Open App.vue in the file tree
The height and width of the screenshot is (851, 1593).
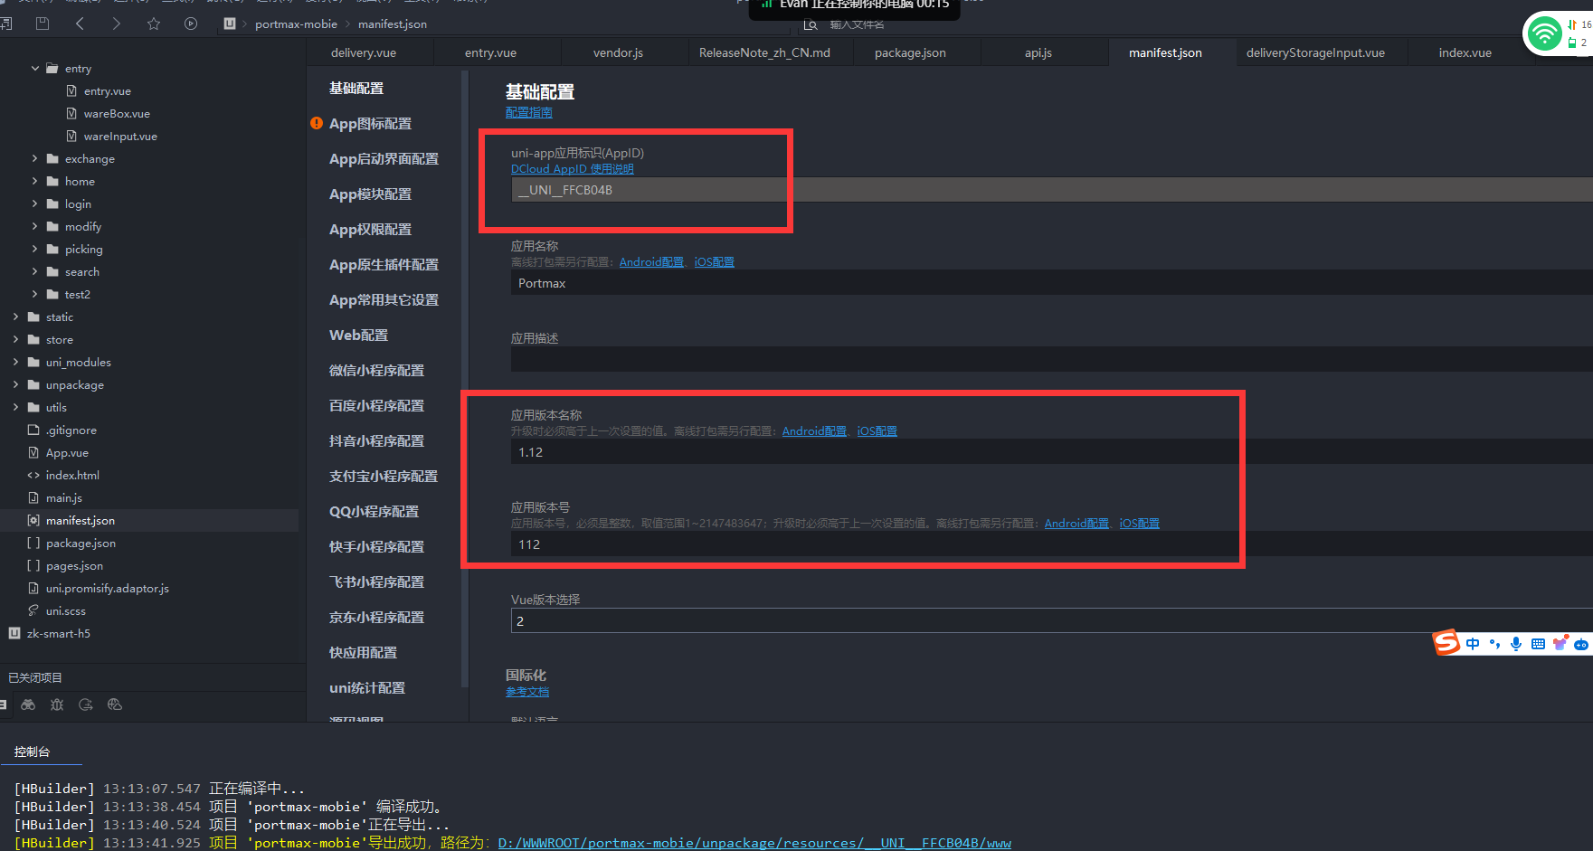pyautogui.click(x=67, y=453)
